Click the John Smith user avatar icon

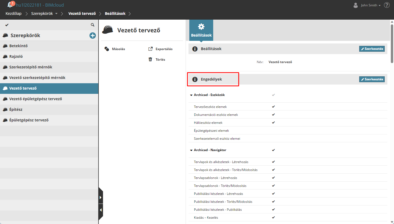[x=356, y=5]
